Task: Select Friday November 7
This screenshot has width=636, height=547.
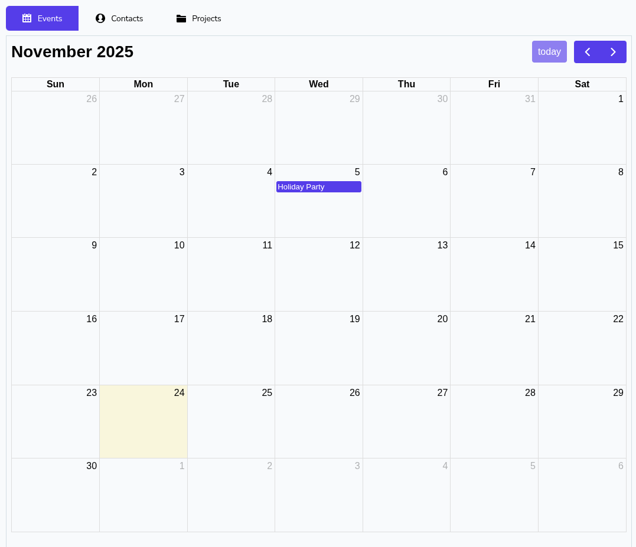Action: coord(494,201)
